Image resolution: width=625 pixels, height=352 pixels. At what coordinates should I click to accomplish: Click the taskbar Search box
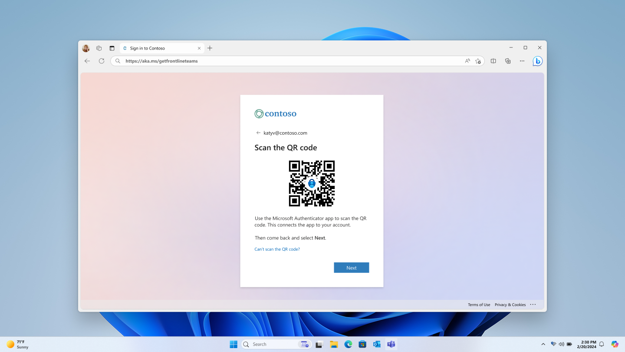pyautogui.click(x=276, y=344)
